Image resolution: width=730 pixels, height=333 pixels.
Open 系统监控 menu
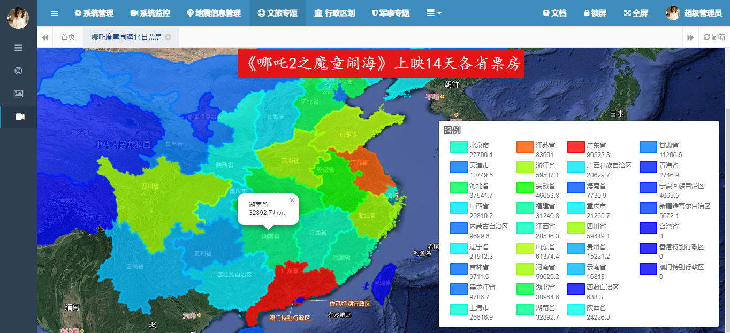tap(150, 13)
